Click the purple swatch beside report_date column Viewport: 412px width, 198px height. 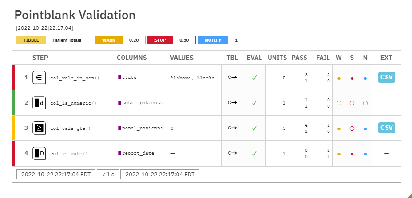119,153
